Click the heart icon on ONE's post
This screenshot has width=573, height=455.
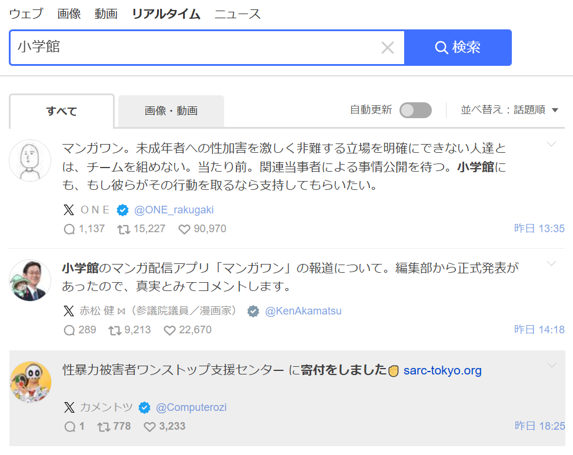pyautogui.click(x=184, y=229)
